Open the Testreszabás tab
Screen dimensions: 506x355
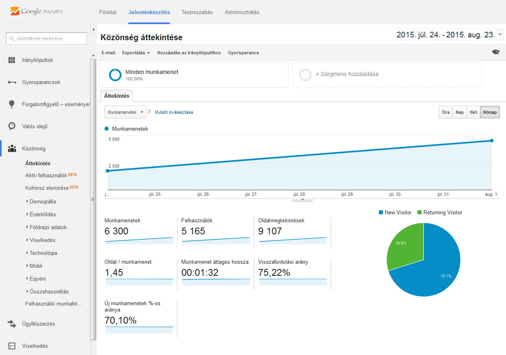tap(197, 12)
